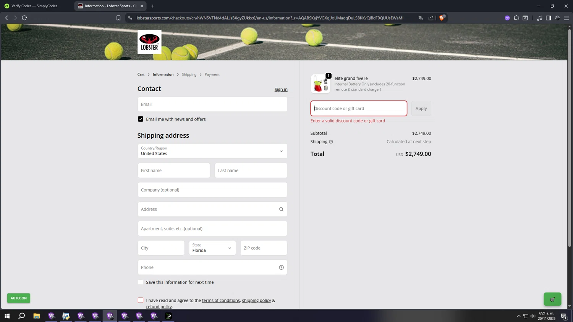Reload the page

[x=25, y=18]
